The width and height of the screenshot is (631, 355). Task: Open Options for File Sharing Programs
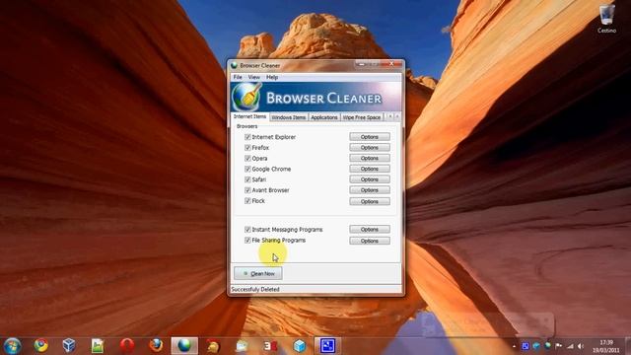click(x=370, y=241)
